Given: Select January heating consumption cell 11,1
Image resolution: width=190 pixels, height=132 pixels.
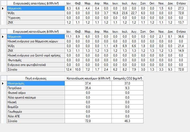Looking at the screenshot, I should (x=69, y=37).
